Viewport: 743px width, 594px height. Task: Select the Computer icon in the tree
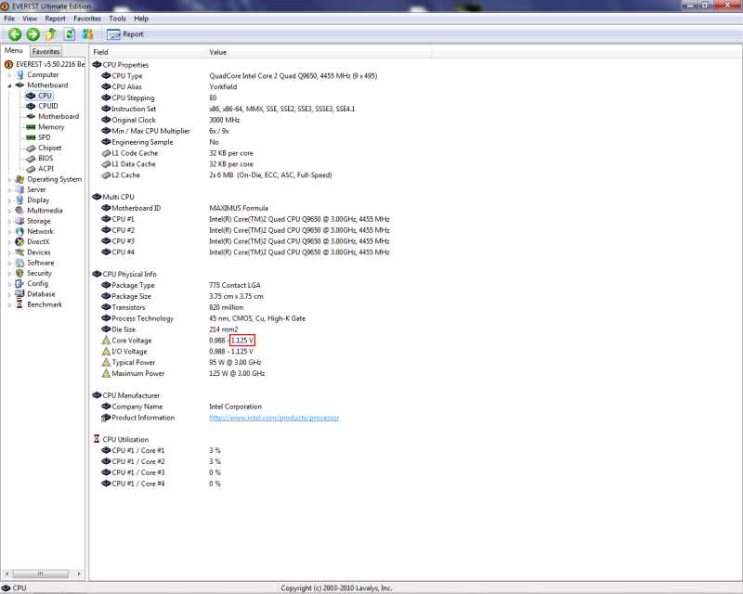pyautogui.click(x=20, y=75)
